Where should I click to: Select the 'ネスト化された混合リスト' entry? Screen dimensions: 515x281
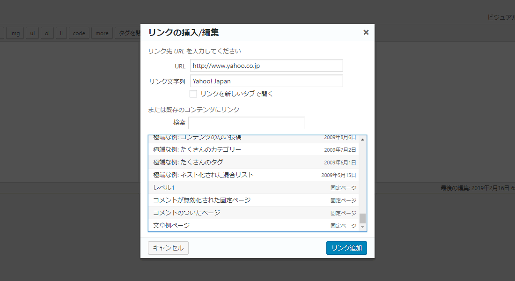click(x=253, y=175)
